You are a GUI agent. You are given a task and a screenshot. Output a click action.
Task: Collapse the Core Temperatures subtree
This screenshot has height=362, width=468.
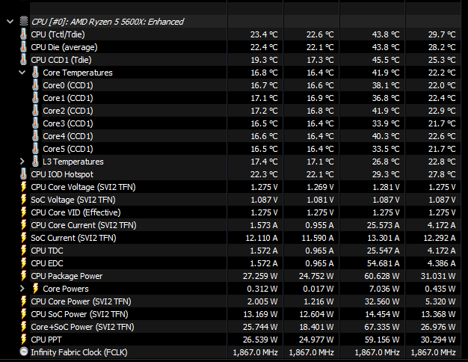[x=22, y=73]
